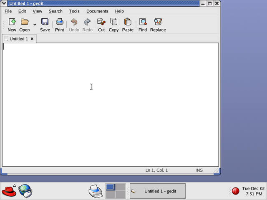Open the Tools menu

tap(74, 11)
